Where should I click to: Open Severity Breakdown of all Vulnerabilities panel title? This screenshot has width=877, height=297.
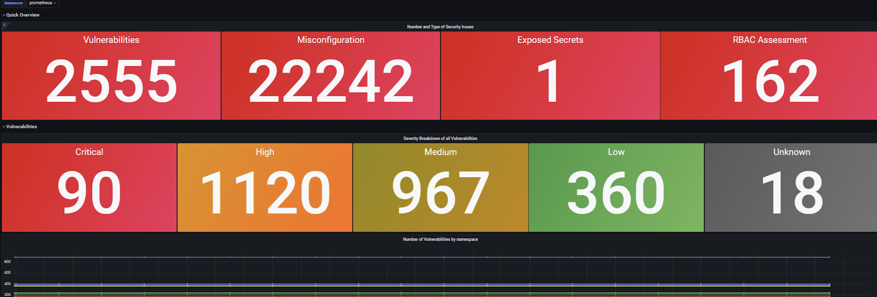pyautogui.click(x=440, y=138)
